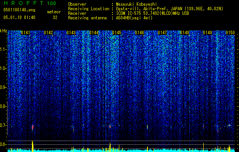Select the version number 1.00

(x=51, y=3)
